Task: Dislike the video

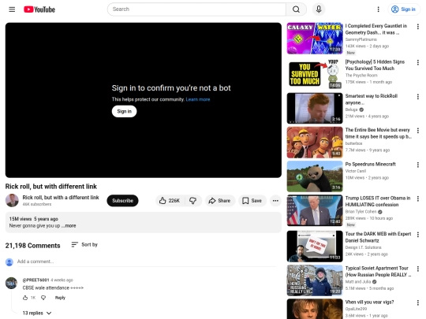Action: click(193, 201)
